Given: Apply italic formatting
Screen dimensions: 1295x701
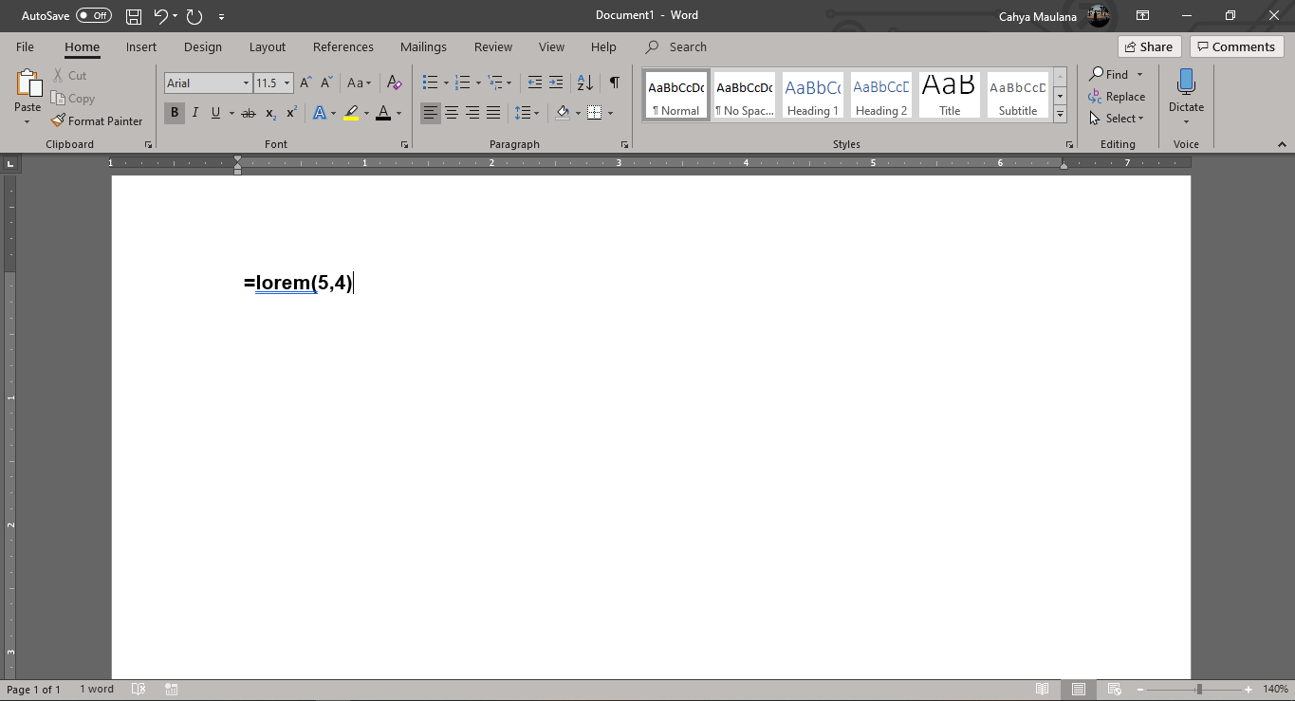Looking at the screenshot, I should pyautogui.click(x=194, y=113).
